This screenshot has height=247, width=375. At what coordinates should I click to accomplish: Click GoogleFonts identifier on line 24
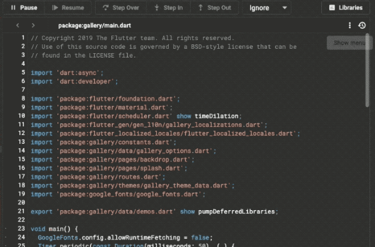[58, 238]
